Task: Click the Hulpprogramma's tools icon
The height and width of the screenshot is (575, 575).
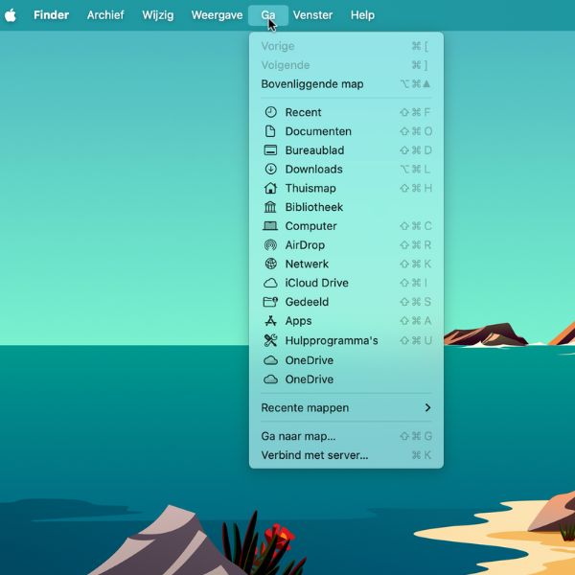Action: (270, 340)
